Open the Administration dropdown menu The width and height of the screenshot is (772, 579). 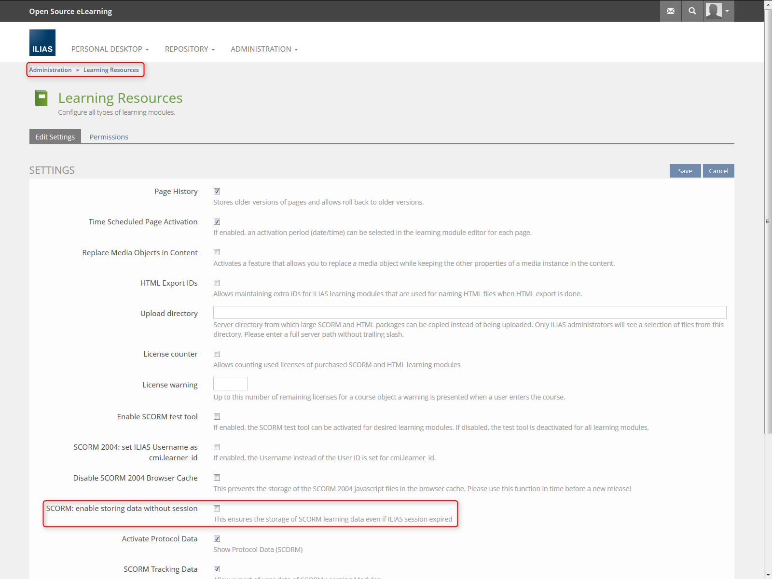tap(264, 49)
